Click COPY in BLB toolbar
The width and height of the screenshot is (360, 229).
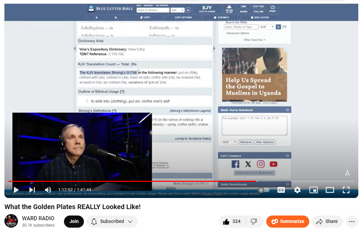(x=145, y=18)
